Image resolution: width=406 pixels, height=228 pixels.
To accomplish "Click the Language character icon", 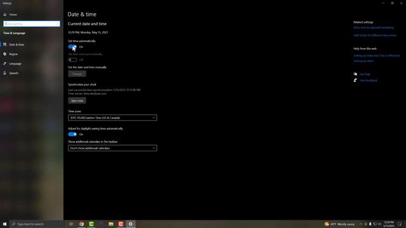I will coord(4,63).
